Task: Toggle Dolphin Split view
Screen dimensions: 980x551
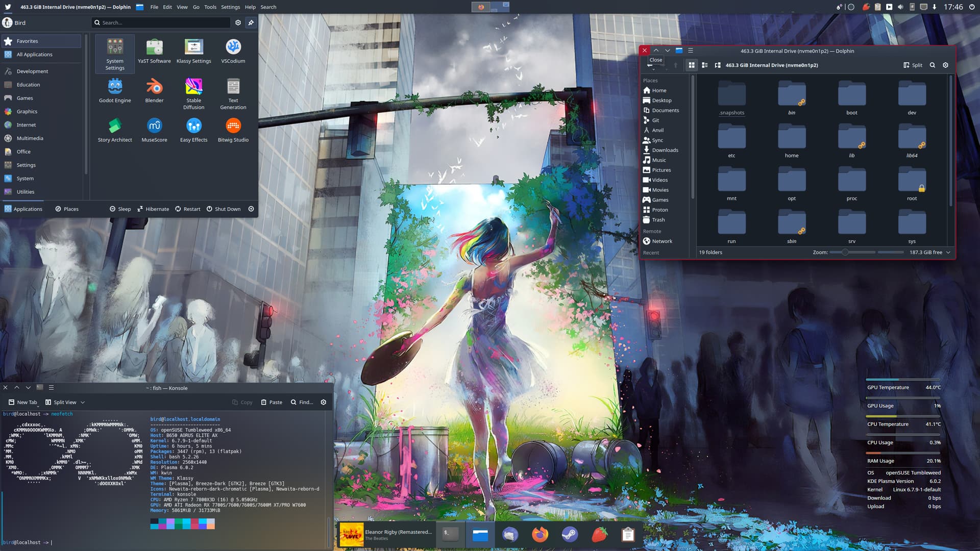Action: (x=913, y=65)
